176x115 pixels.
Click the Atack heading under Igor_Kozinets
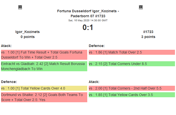click(6, 46)
